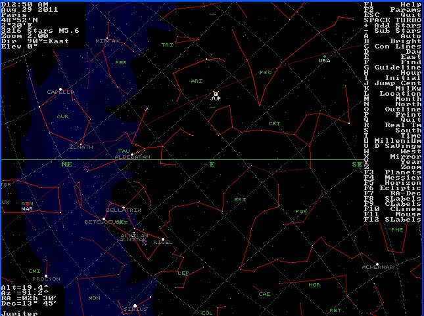Click ESC Quit entry
The image size is (424, 316).
392,15
